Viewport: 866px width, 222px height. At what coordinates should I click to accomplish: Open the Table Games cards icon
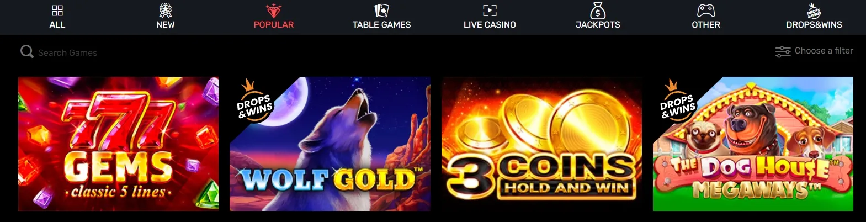pos(382,10)
